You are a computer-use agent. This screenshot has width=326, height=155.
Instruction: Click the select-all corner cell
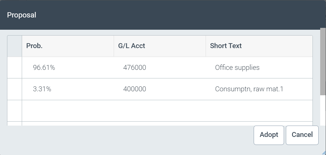tap(14, 46)
